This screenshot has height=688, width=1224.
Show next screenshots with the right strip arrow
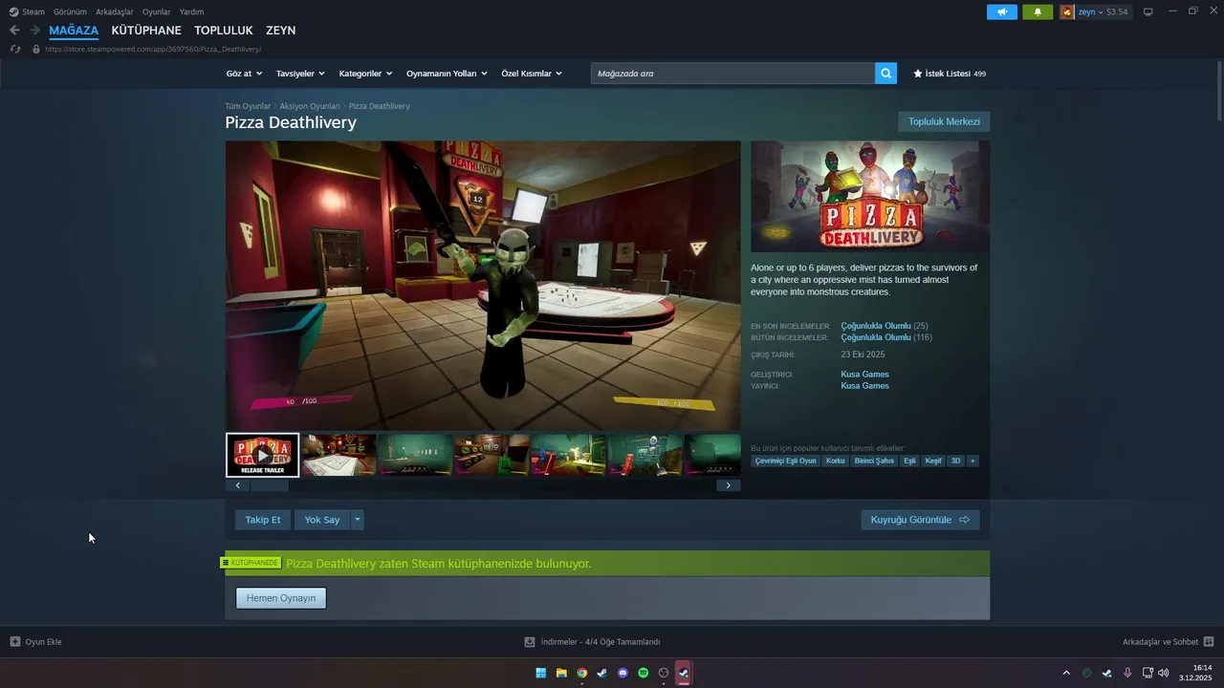point(728,485)
